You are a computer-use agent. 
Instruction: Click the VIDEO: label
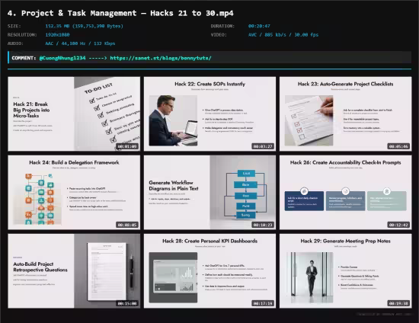(x=219, y=35)
